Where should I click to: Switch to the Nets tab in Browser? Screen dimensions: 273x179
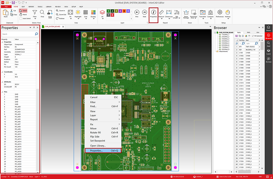[x=248, y=32]
